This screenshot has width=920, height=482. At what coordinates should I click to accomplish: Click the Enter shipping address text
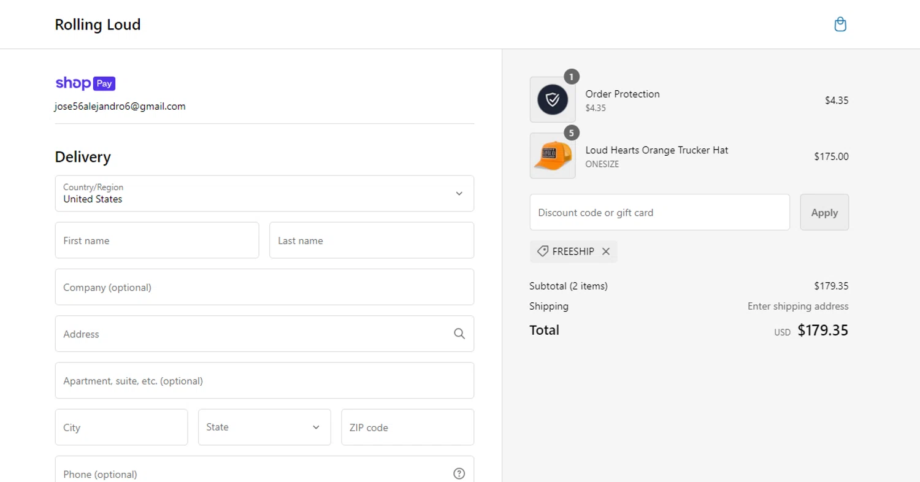click(x=798, y=306)
